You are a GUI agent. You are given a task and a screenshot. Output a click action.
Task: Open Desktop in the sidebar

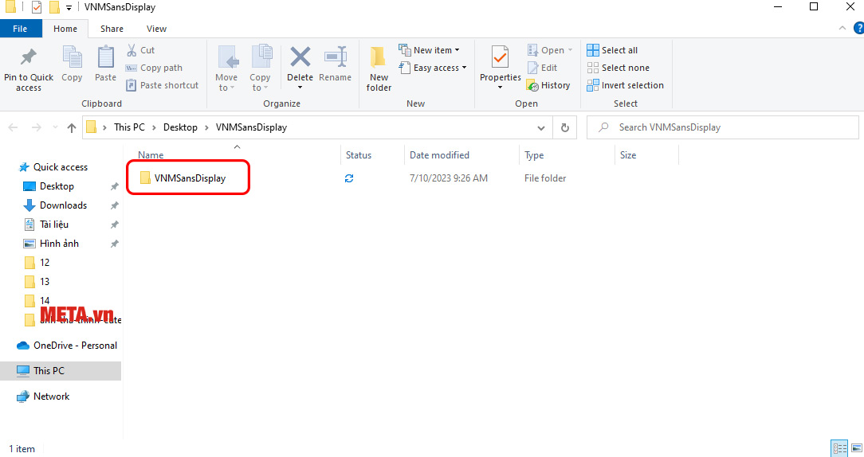point(49,186)
